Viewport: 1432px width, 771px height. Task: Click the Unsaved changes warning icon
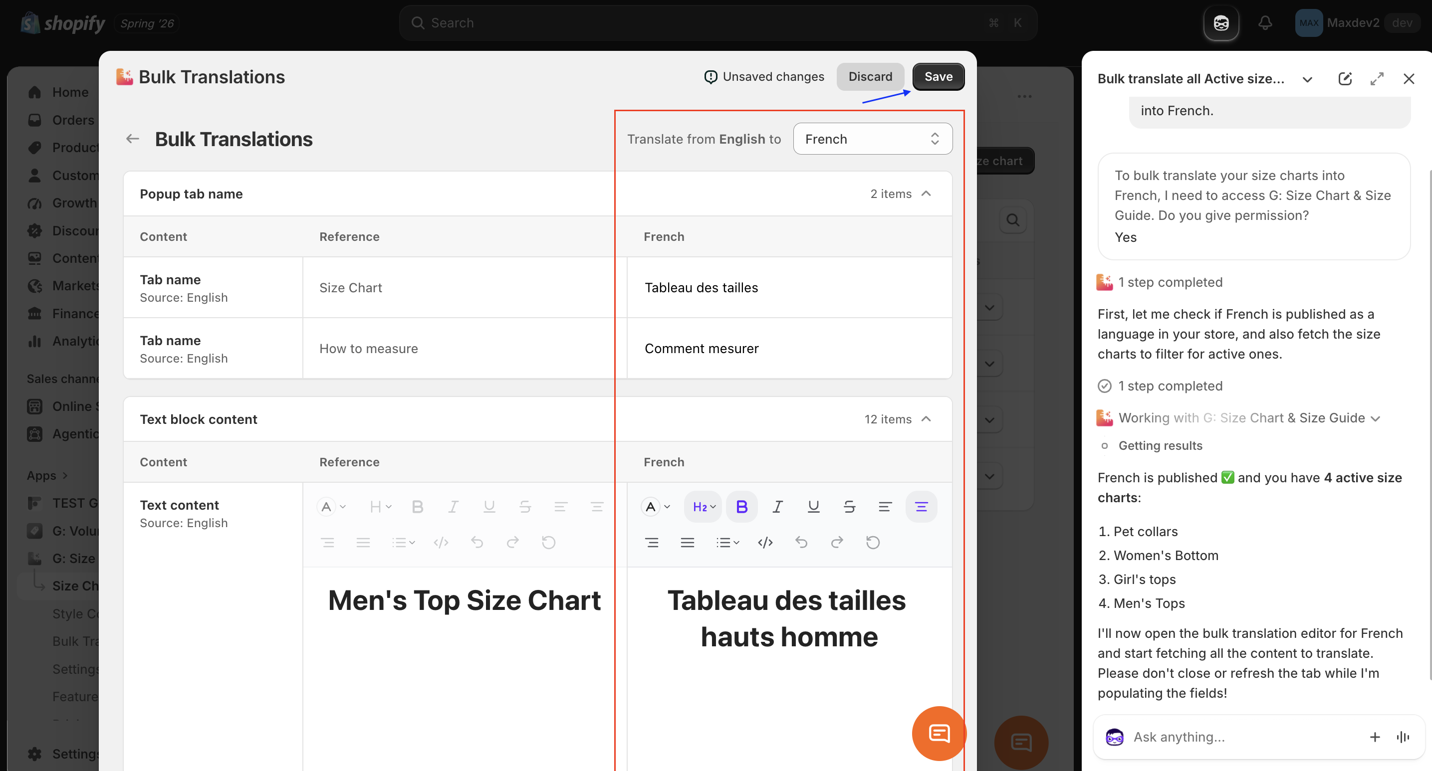[711, 77]
